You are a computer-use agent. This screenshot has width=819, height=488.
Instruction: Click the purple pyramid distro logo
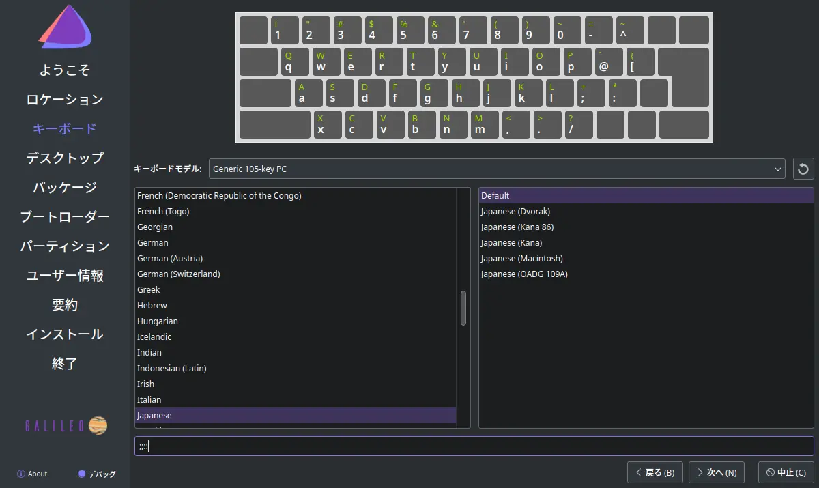[x=65, y=28]
